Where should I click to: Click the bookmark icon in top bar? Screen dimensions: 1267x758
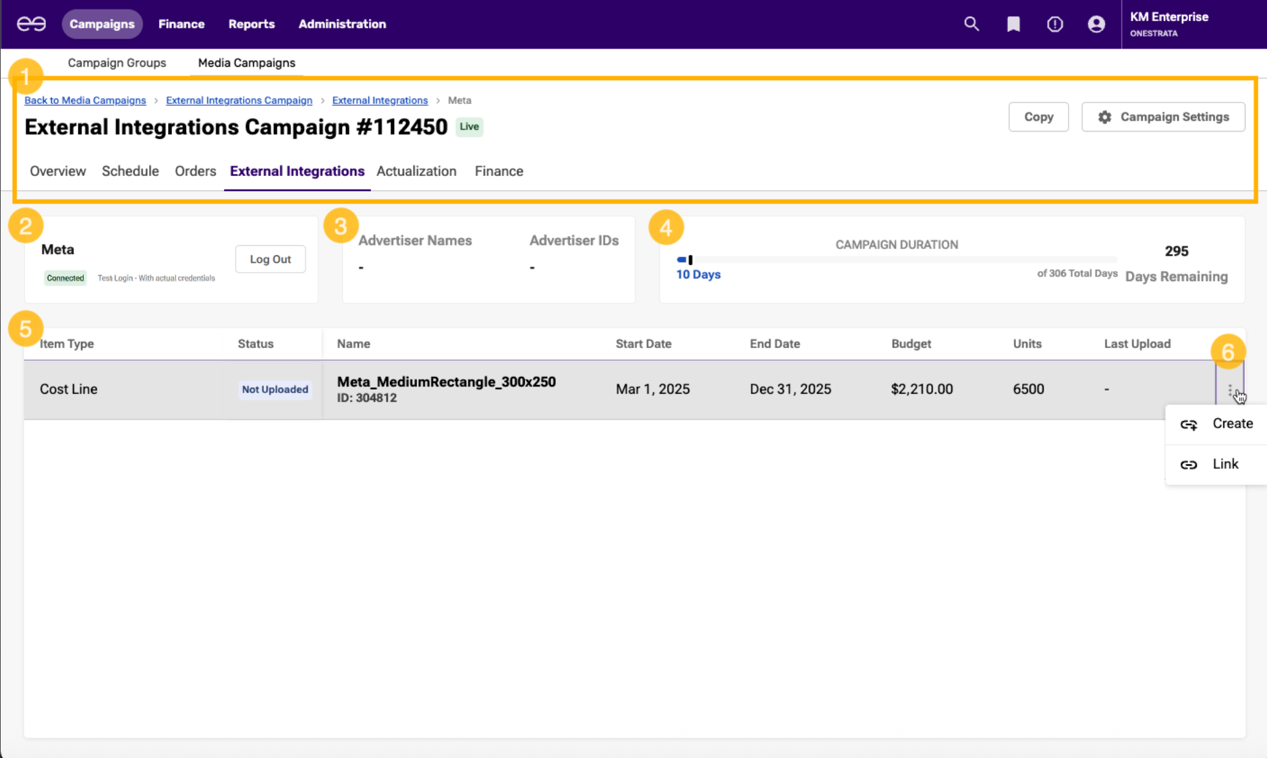tap(1013, 24)
